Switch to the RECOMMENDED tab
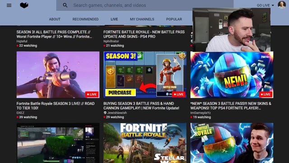The height and width of the screenshot is (163, 289). (x=85, y=19)
